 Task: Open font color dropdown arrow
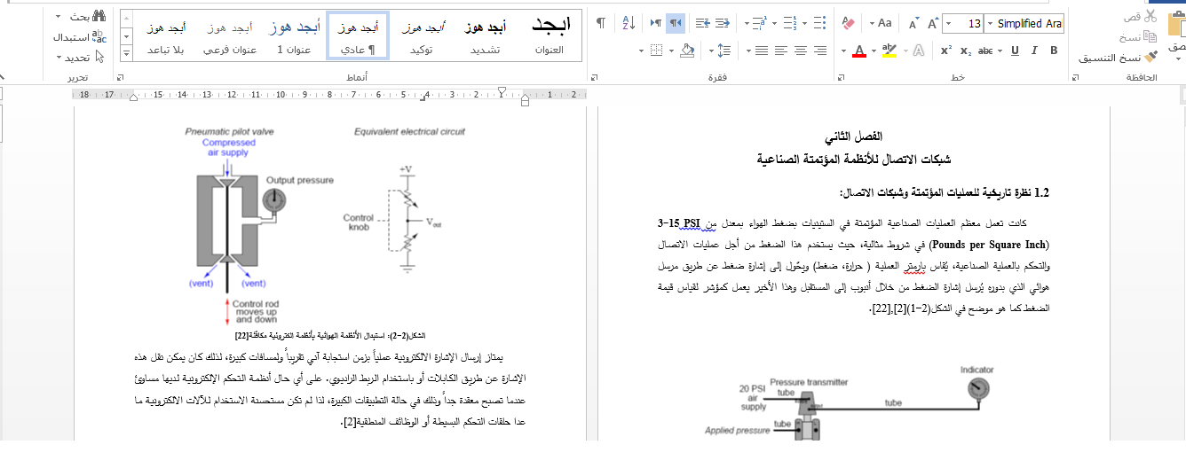point(843,51)
